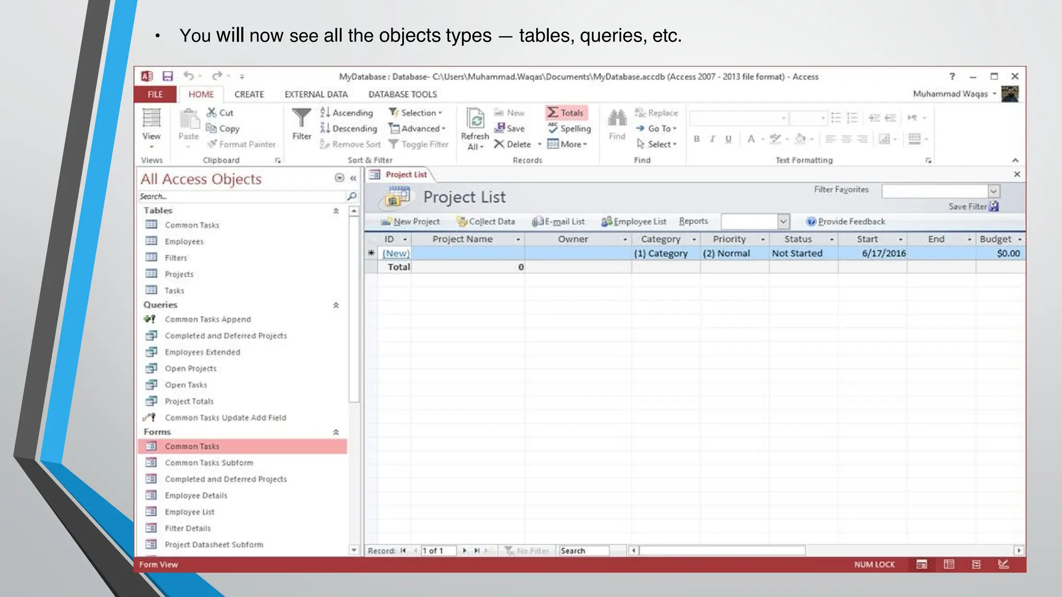Save the record in Records group

pos(509,128)
